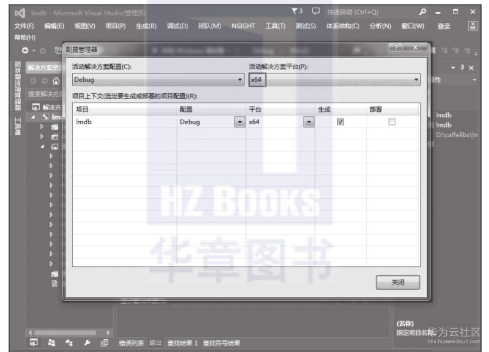489x352 pixels.
Task: Open lmdb's 平台 x64 dropdown arrow
Action: 309,122
